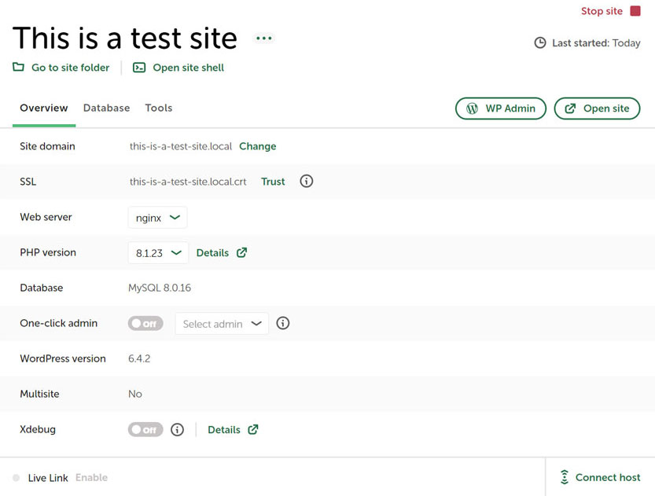The image size is (655, 496).
Task: Click the terminal icon for site shell
Action: [139, 68]
